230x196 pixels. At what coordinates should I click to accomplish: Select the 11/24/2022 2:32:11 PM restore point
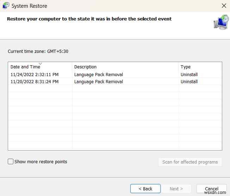coord(35,75)
